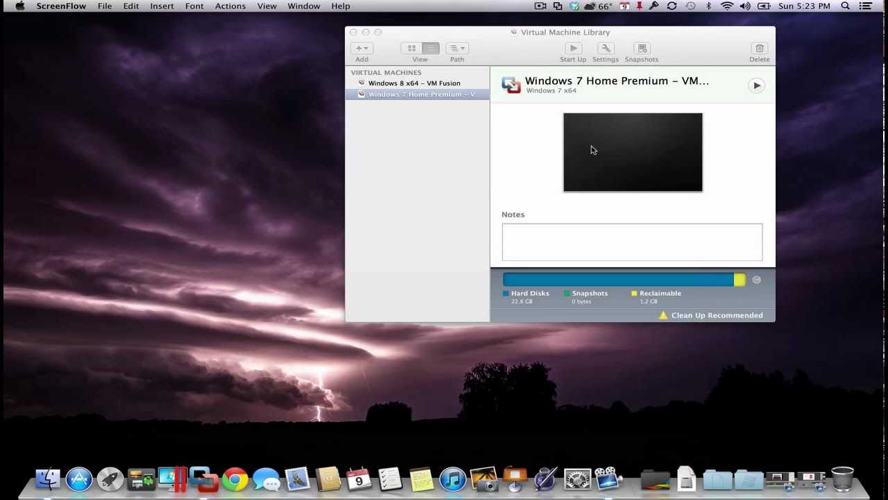Open the Window menu

304,6
